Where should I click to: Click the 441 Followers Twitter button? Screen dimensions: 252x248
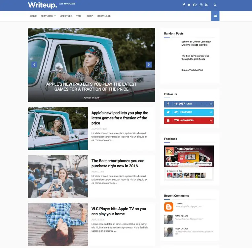[x=189, y=112]
